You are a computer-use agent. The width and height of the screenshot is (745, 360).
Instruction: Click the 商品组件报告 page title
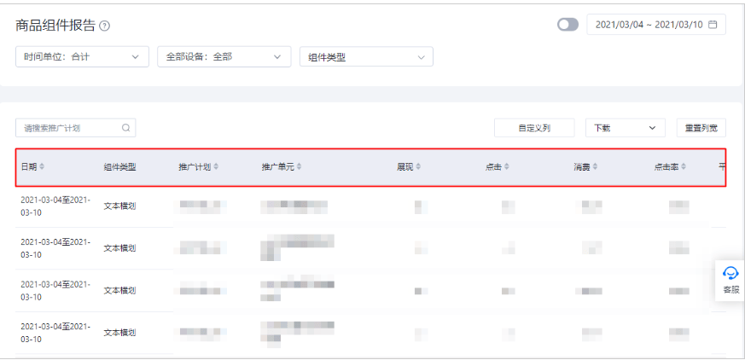click(x=55, y=26)
